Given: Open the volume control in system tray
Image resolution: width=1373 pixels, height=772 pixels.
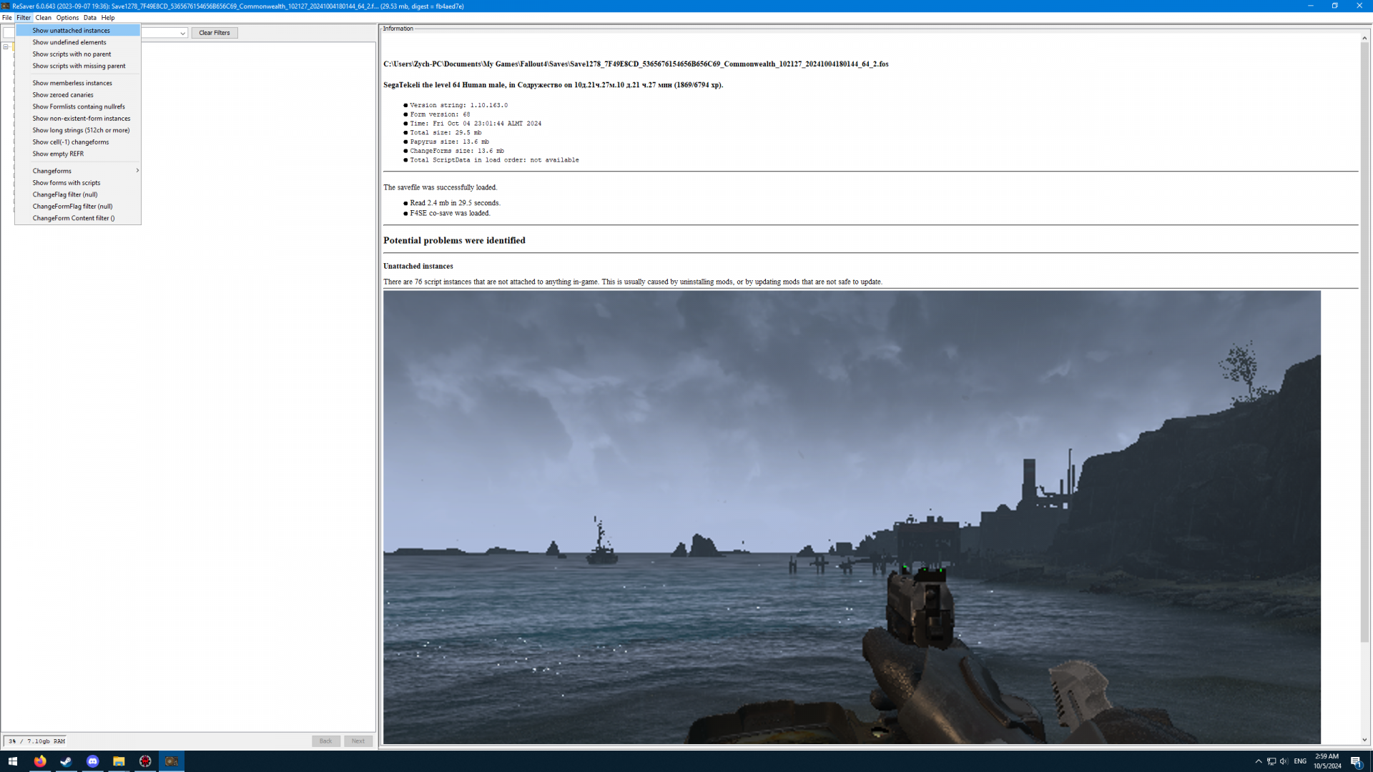Looking at the screenshot, I should pos(1284,761).
